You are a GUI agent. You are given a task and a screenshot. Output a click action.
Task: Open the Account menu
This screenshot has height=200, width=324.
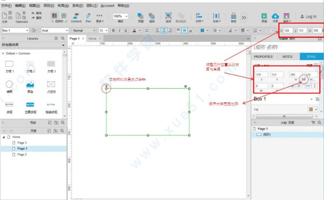pos(107,5)
